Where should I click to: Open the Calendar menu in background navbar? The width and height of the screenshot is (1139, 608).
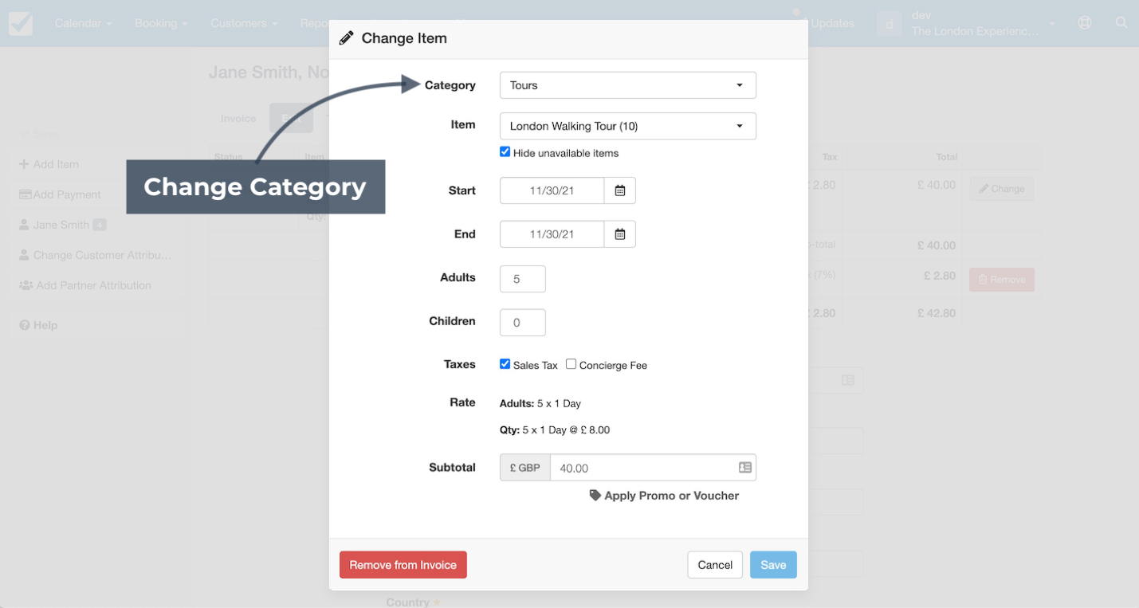coord(83,23)
